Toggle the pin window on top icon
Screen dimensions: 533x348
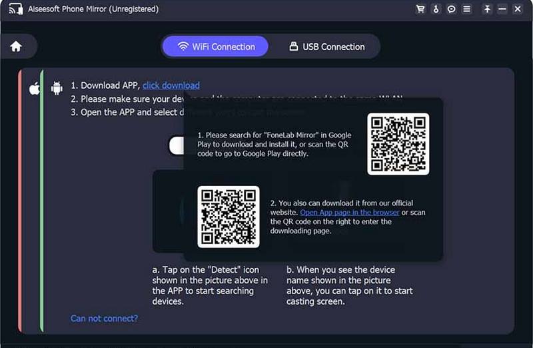(487, 9)
